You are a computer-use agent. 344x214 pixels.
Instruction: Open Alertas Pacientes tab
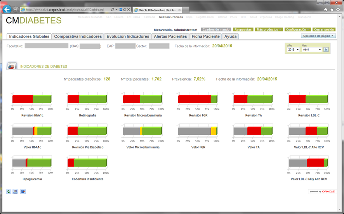tap(170, 36)
